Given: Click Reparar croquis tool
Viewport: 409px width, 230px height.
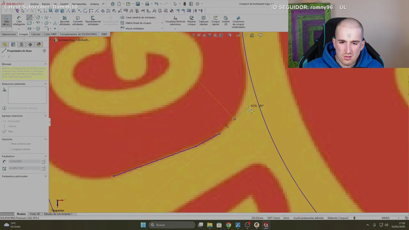Looking at the screenshot, I should coord(192,21).
